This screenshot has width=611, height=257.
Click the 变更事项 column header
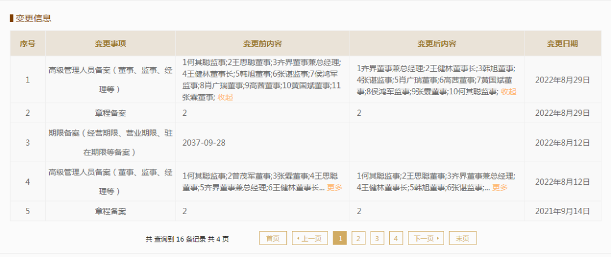[x=110, y=43]
